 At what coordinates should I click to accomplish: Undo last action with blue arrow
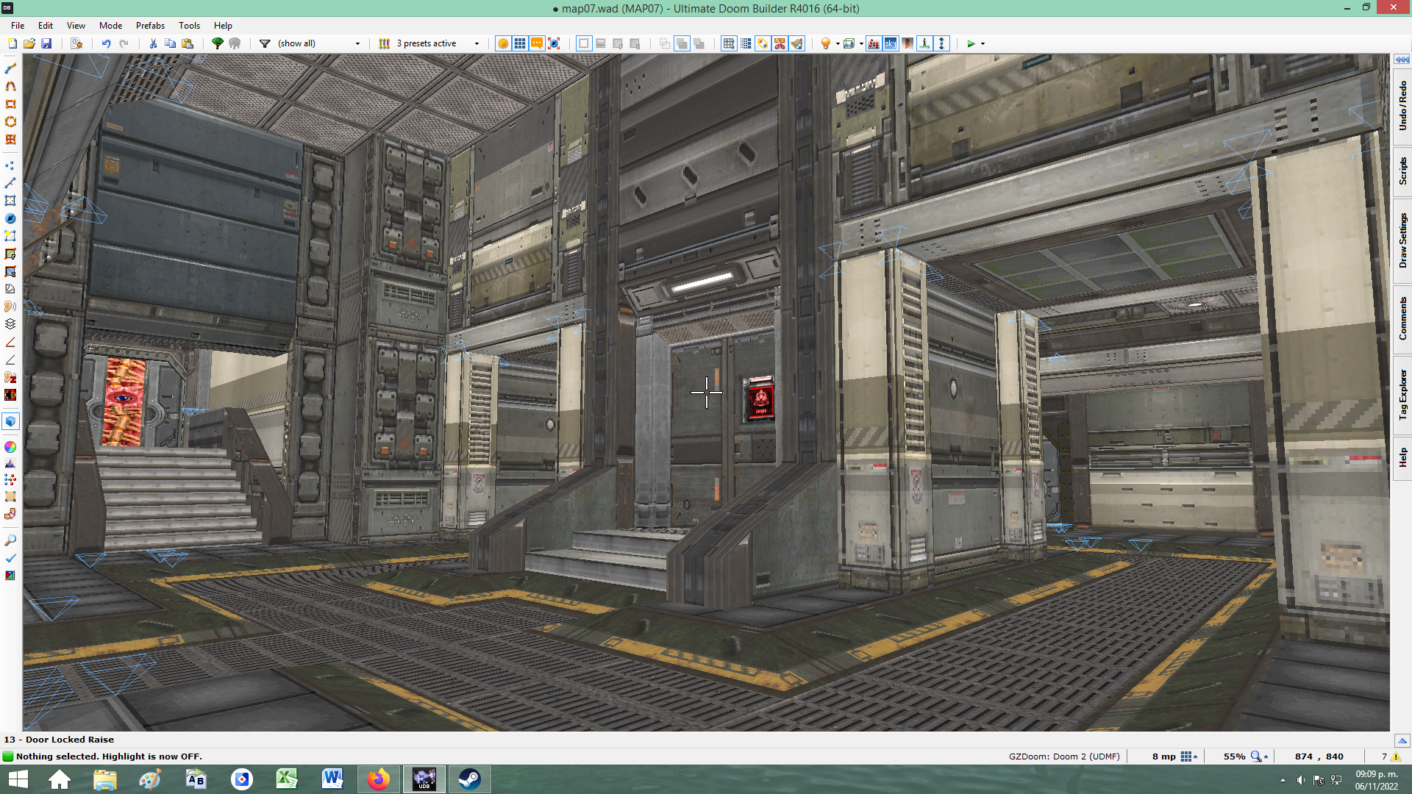click(x=107, y=43)
